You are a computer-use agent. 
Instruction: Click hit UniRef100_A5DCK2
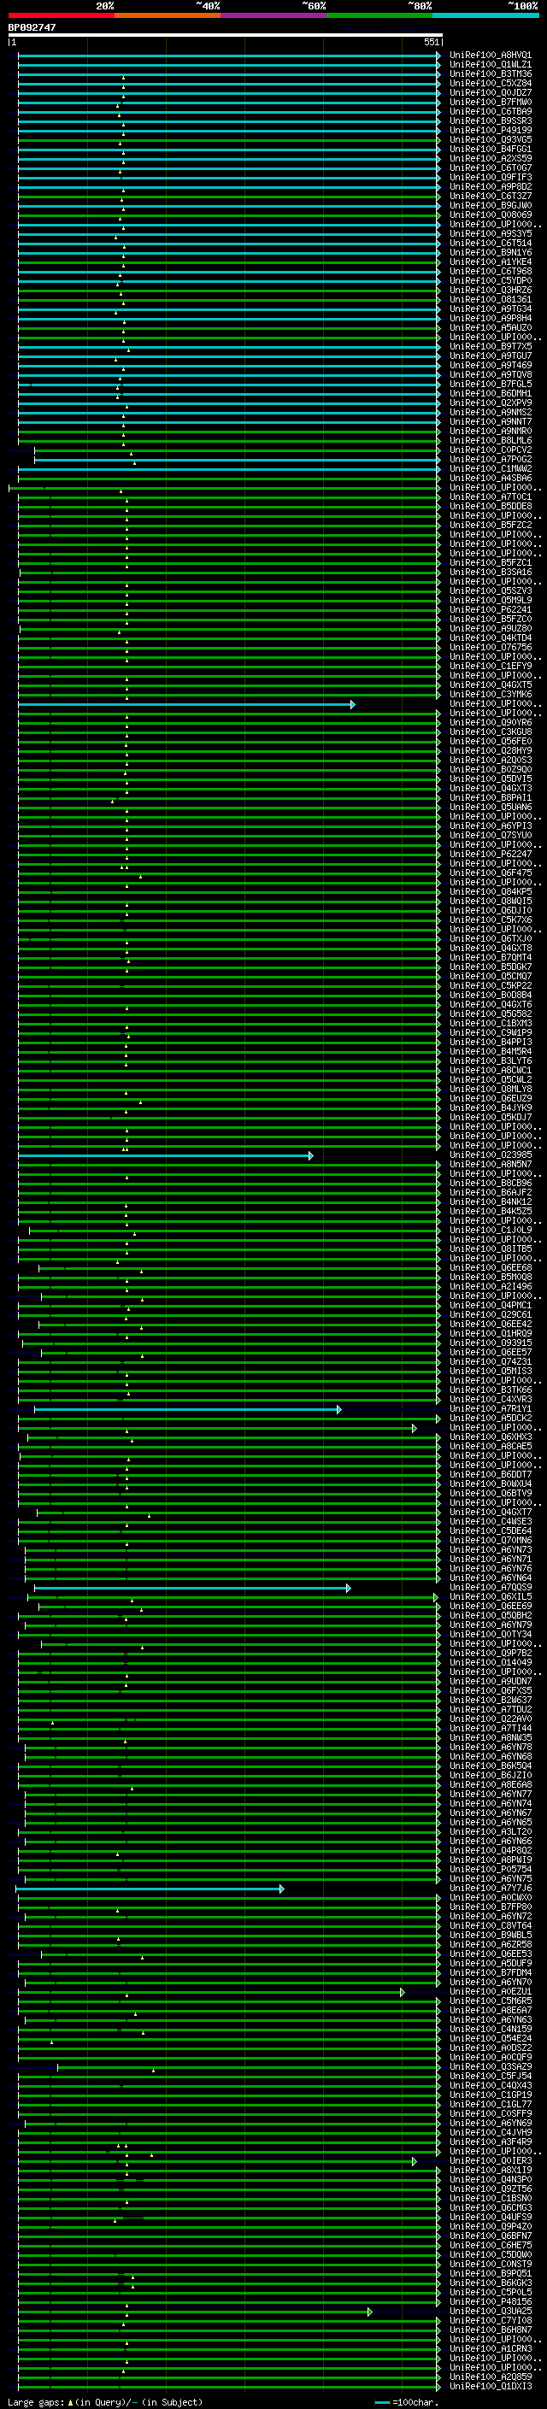coord(491,1418)
